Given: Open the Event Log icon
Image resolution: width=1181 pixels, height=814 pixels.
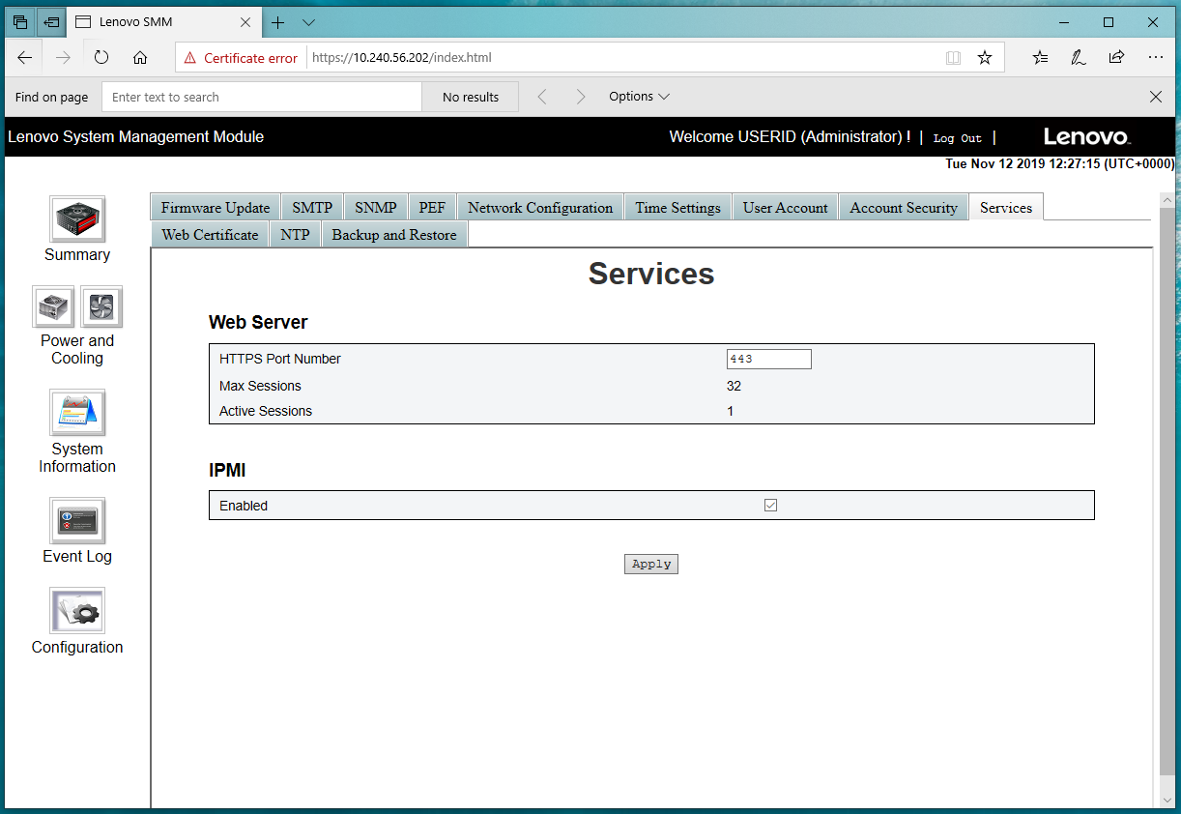Looking at the screenshot, I should coord(77,521).
